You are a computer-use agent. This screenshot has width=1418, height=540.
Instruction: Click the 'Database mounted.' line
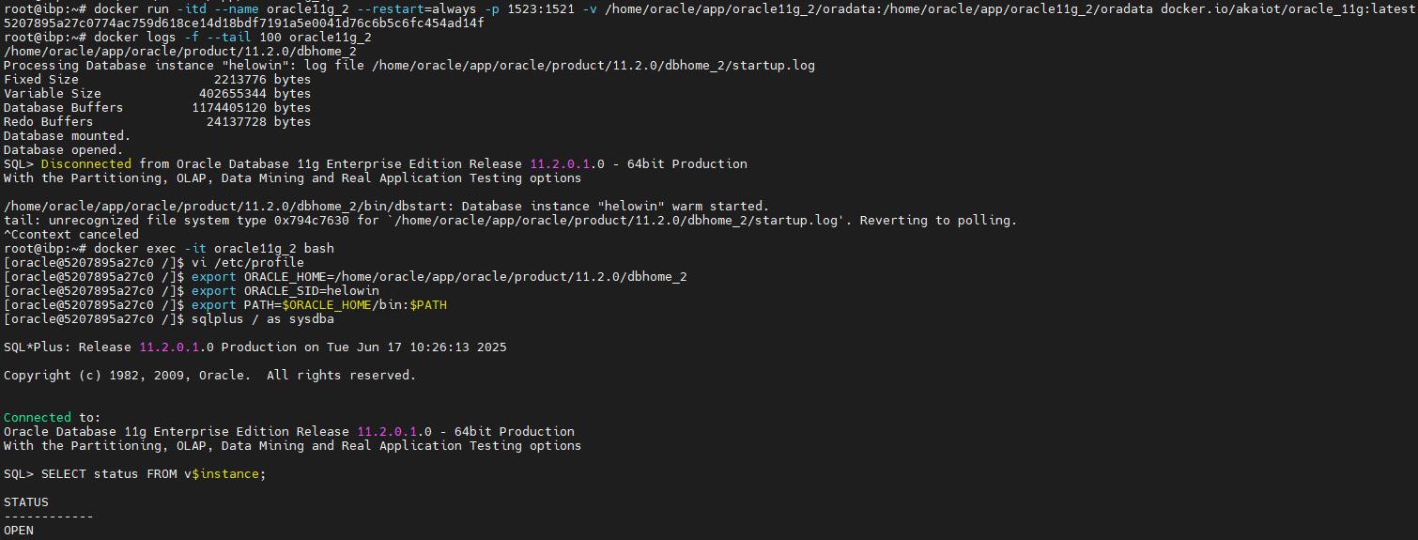(68, 136)
